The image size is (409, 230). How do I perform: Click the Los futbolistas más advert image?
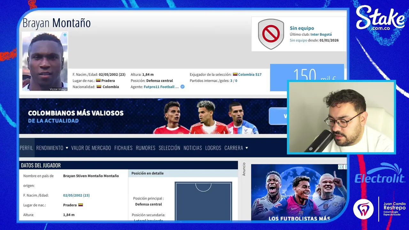pos(299,192)
